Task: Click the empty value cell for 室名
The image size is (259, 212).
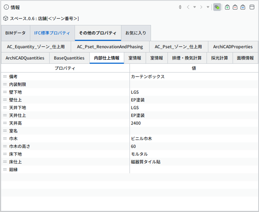Action: (x=194, y=131)
